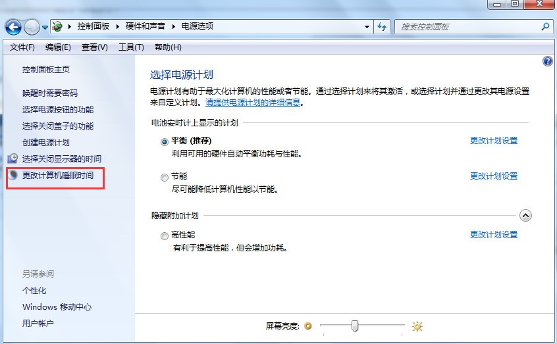557x344 pixels.
Task: Click the 另请参阅 label
Action: click(38, 274)
